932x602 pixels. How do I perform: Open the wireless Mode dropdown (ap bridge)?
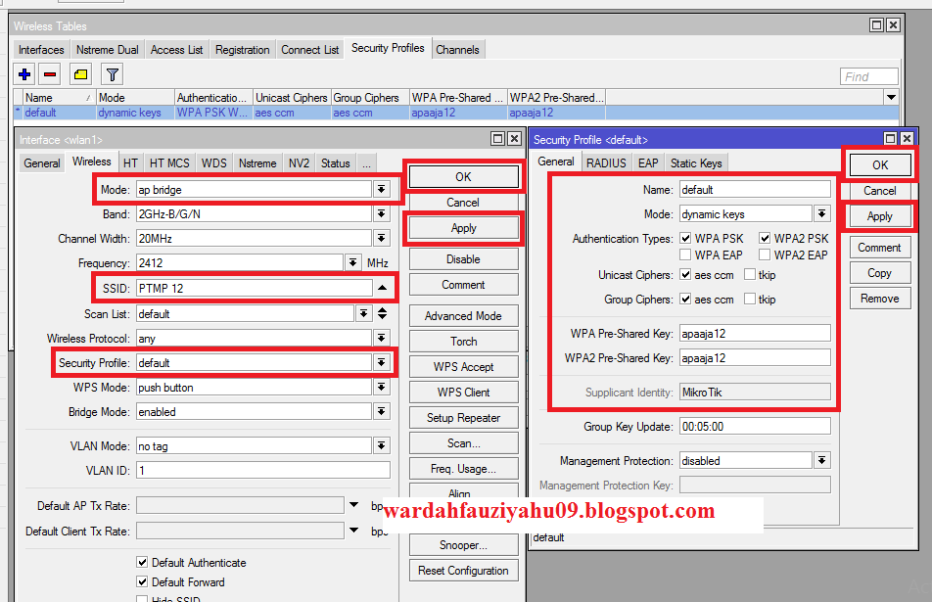(x=380, y=190)
